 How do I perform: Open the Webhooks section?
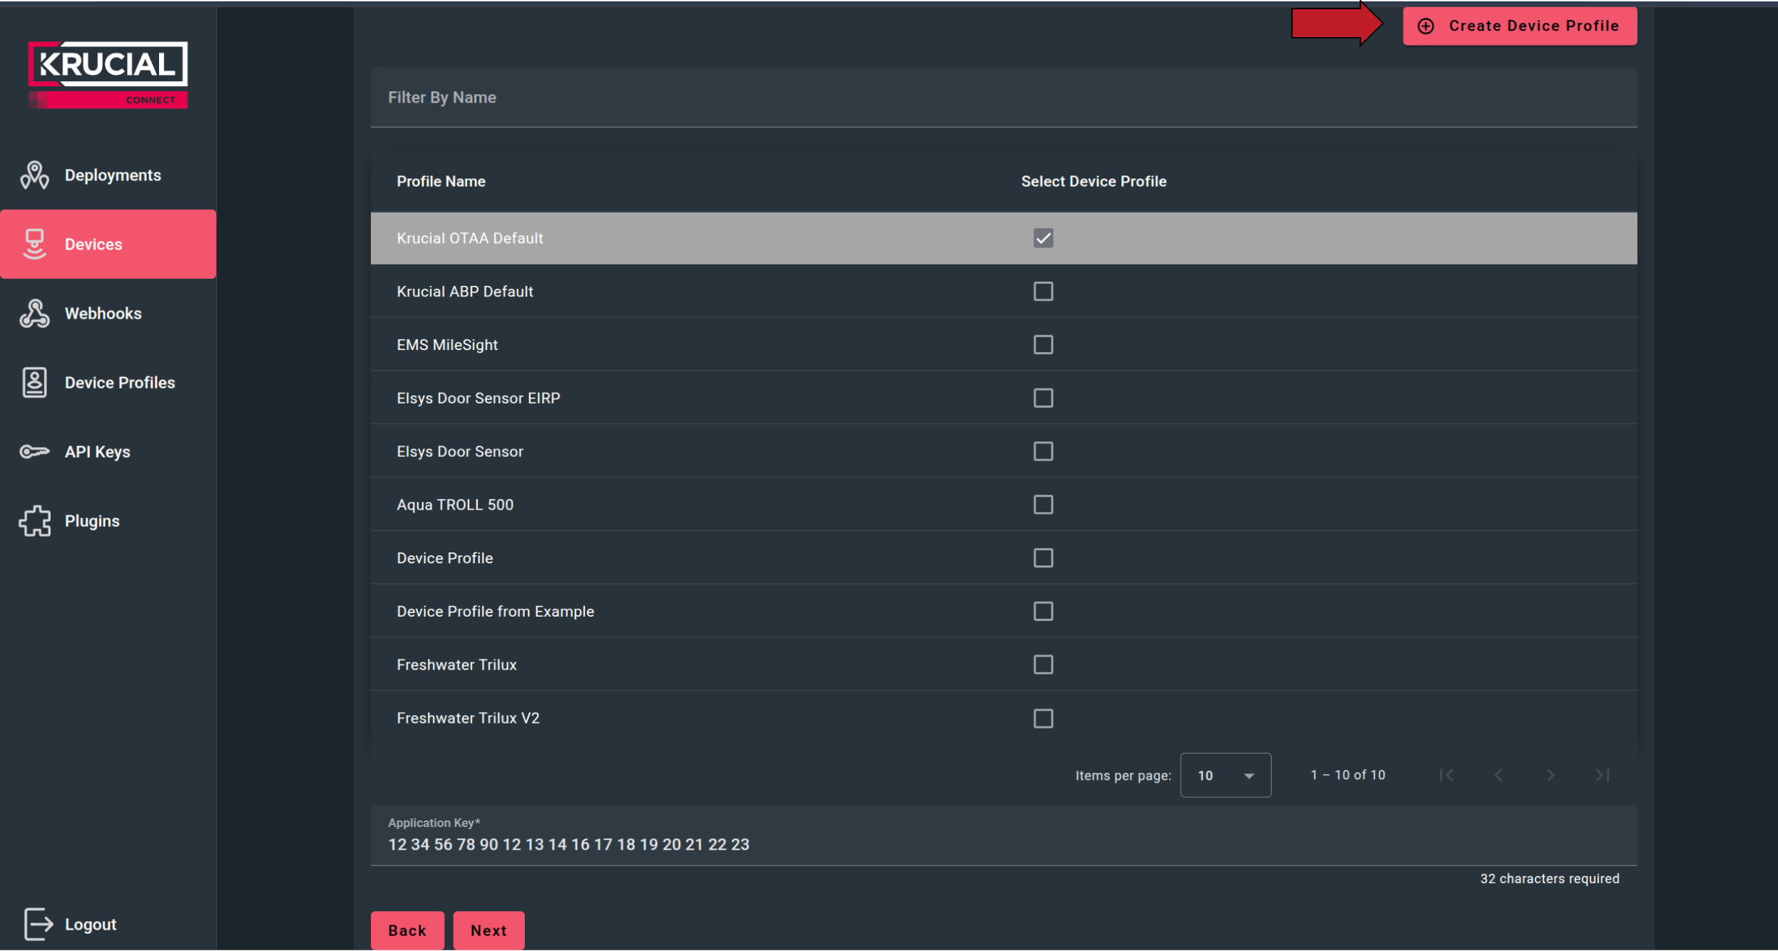[x=103, y=313]
